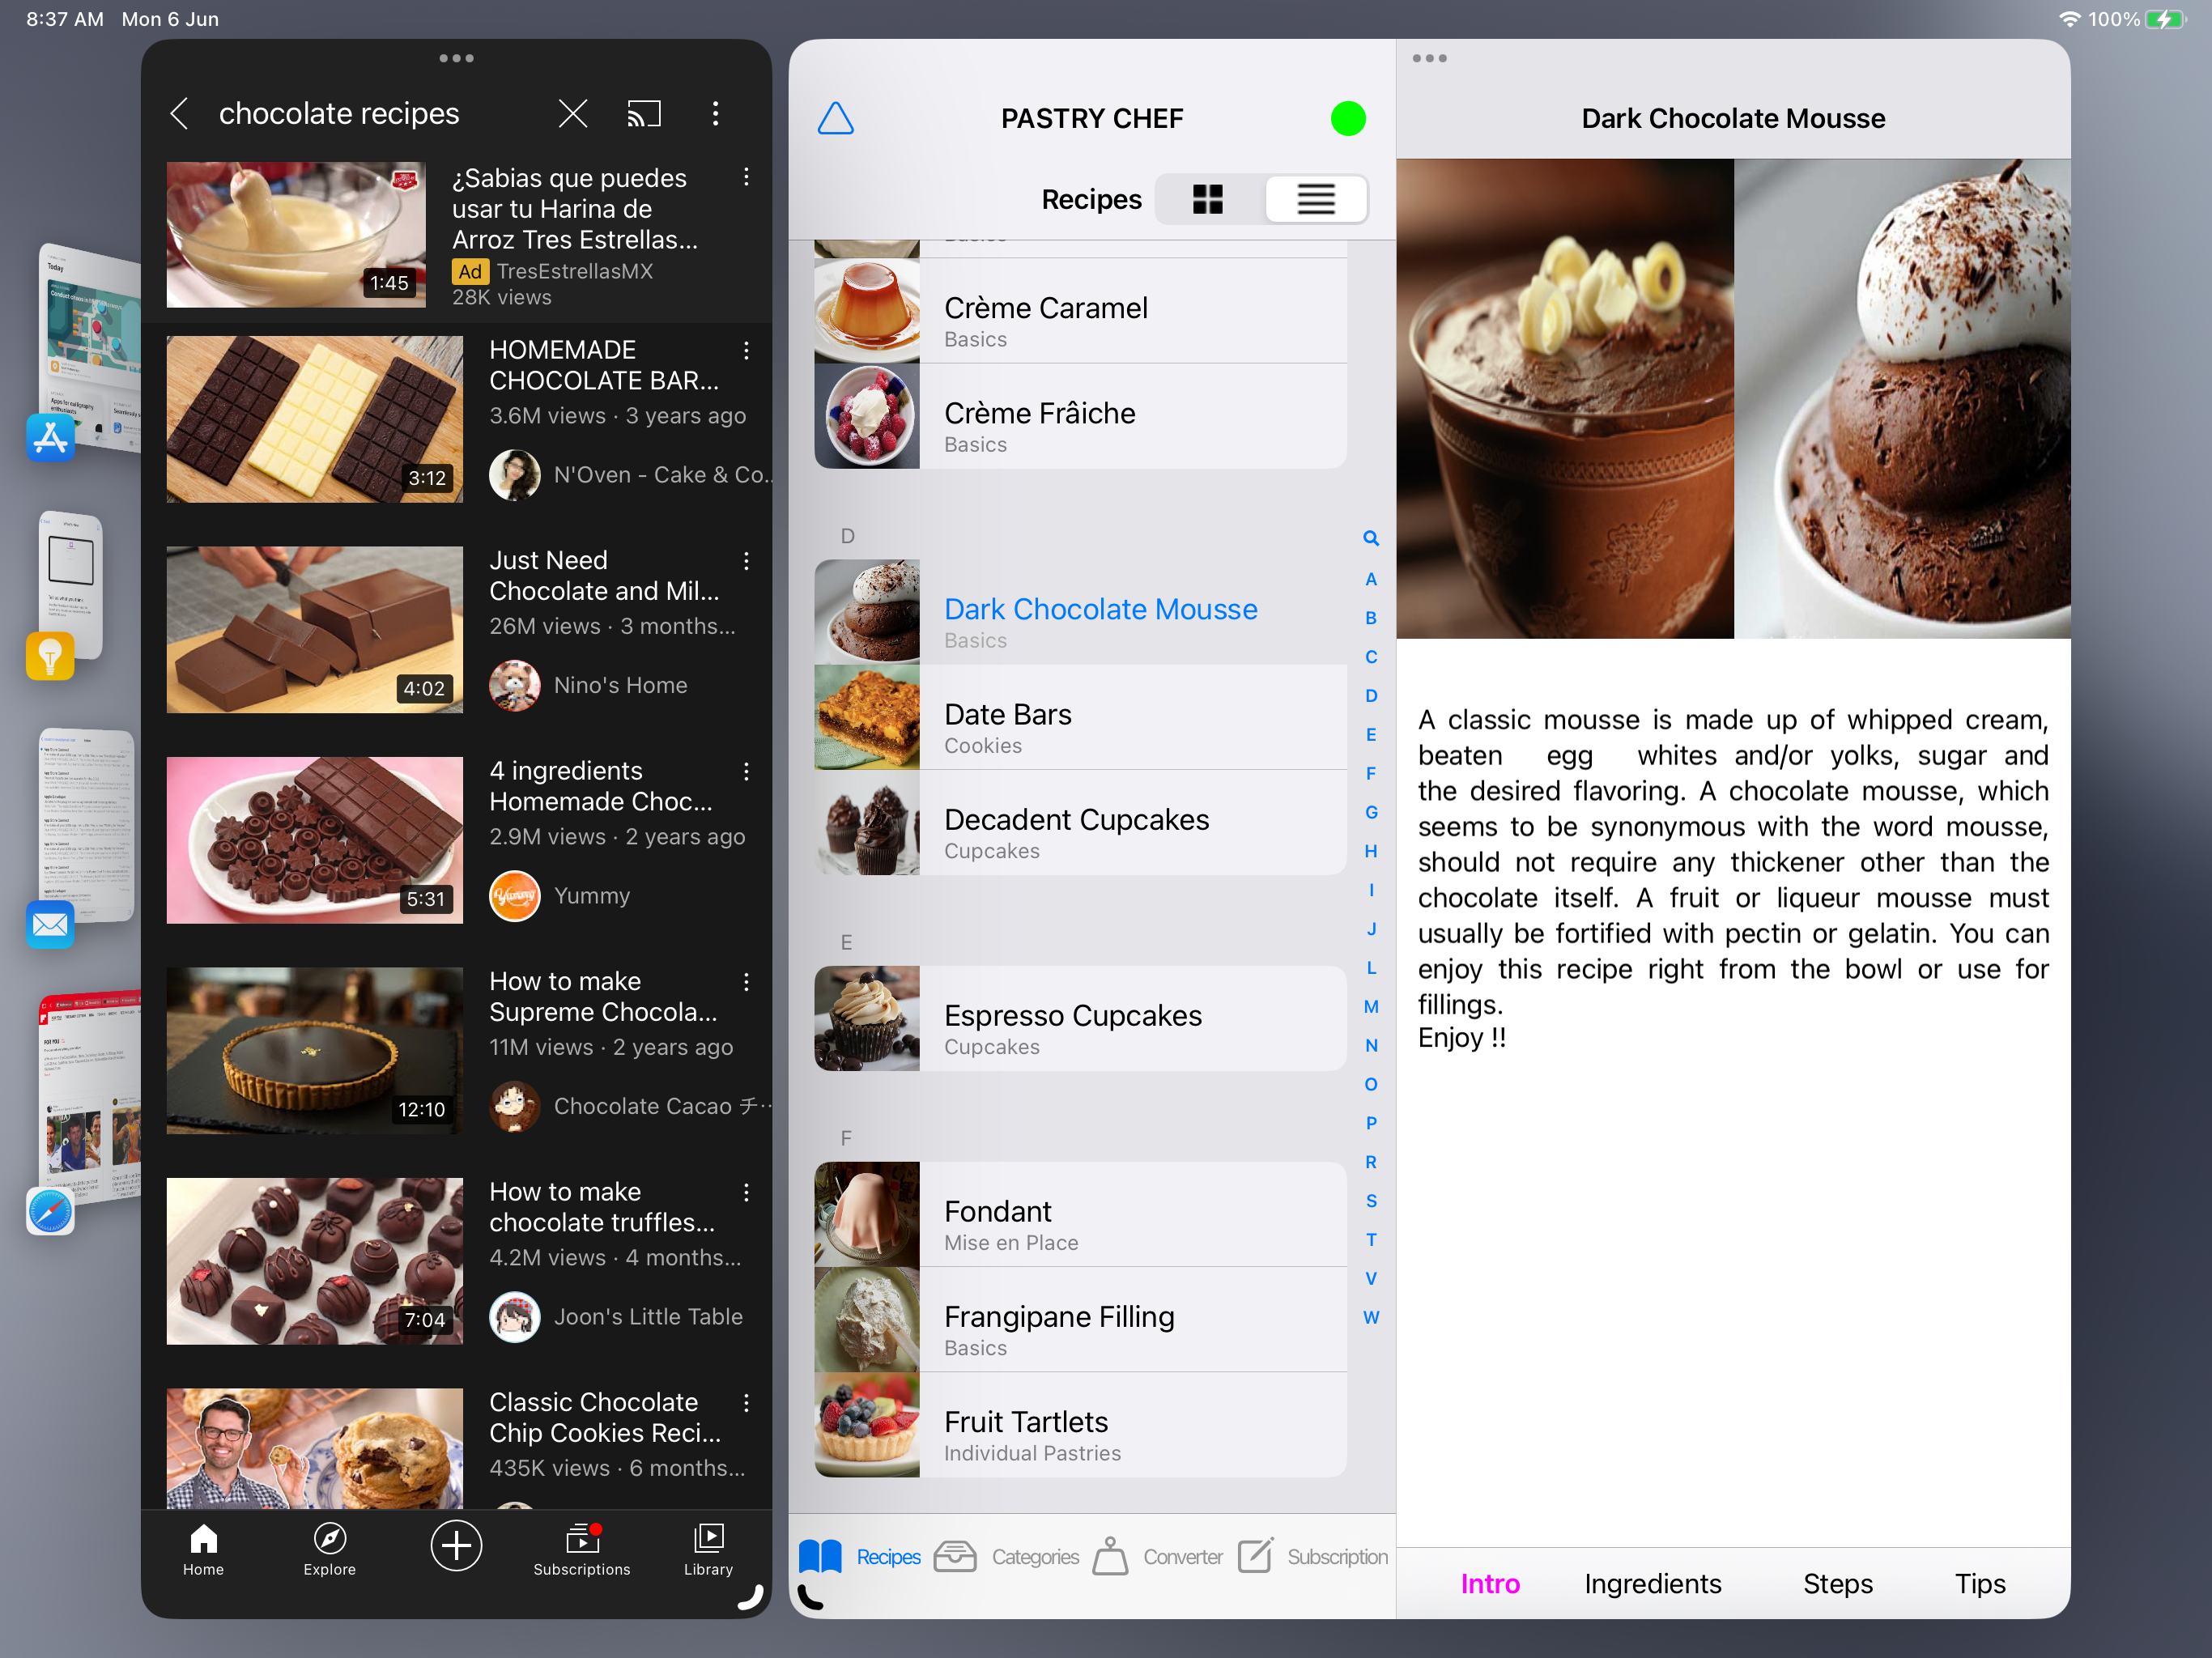
Task: Open Nino's Home channel avatar
Action: coord(515,686)
